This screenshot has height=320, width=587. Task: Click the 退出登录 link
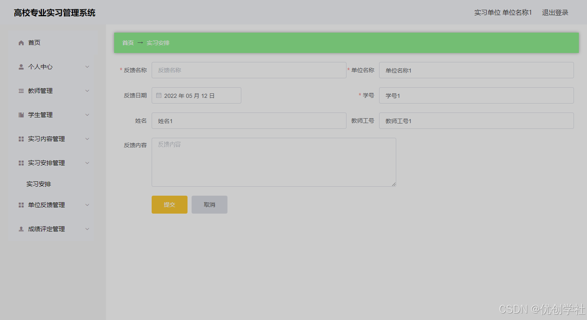tap(555, 13)
